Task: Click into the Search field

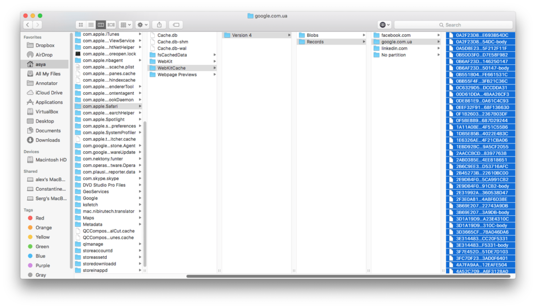Action: (453, 25)
